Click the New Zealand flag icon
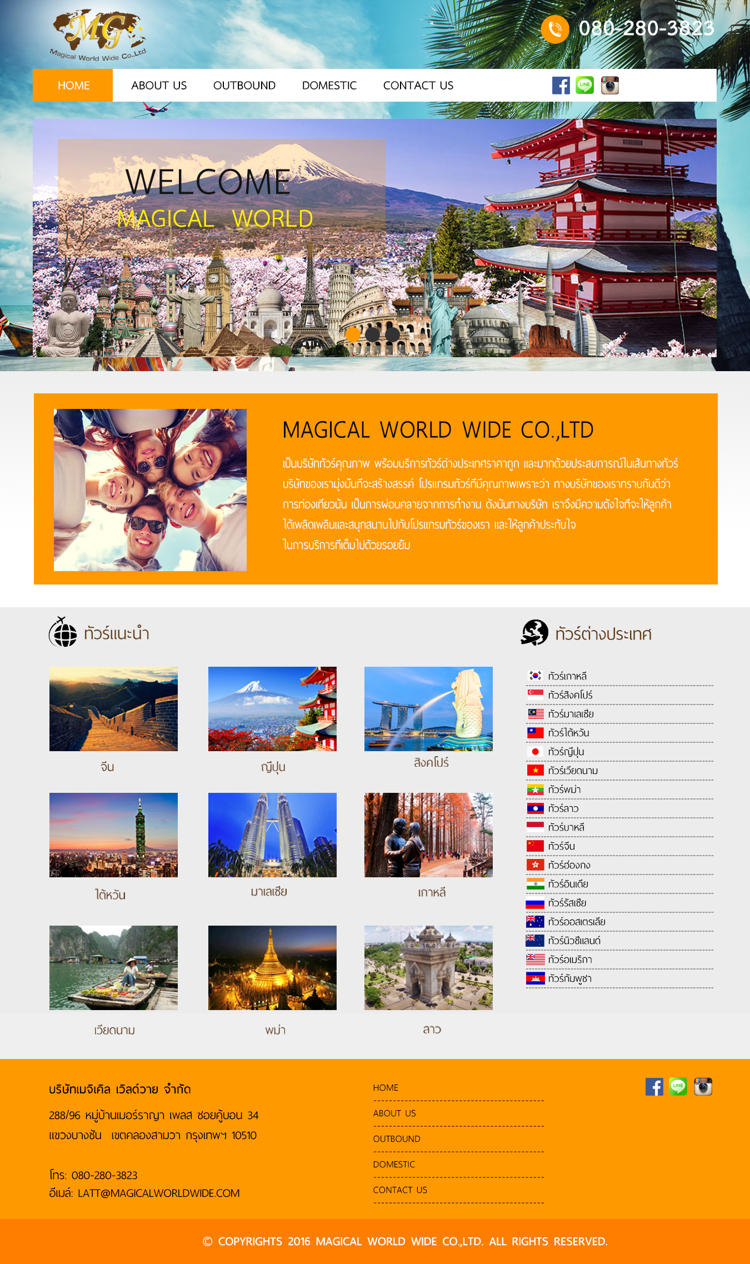750x1264 pixels. click(535, 941)
